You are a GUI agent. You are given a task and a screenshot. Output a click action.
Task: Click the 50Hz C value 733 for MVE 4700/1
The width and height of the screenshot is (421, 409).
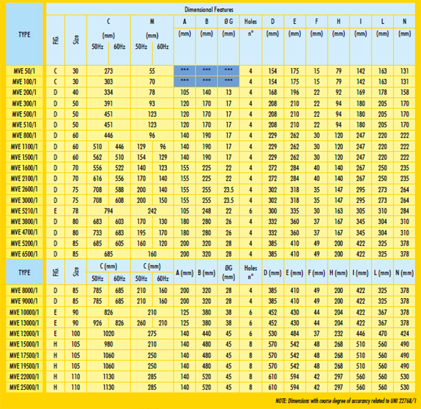[97, 233]
